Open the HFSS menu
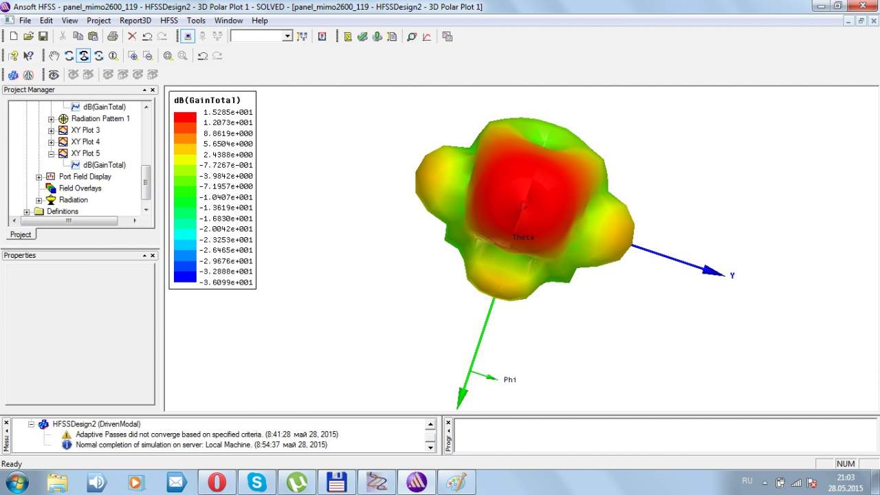Screen dimensions: 880x495 (169, 21)
